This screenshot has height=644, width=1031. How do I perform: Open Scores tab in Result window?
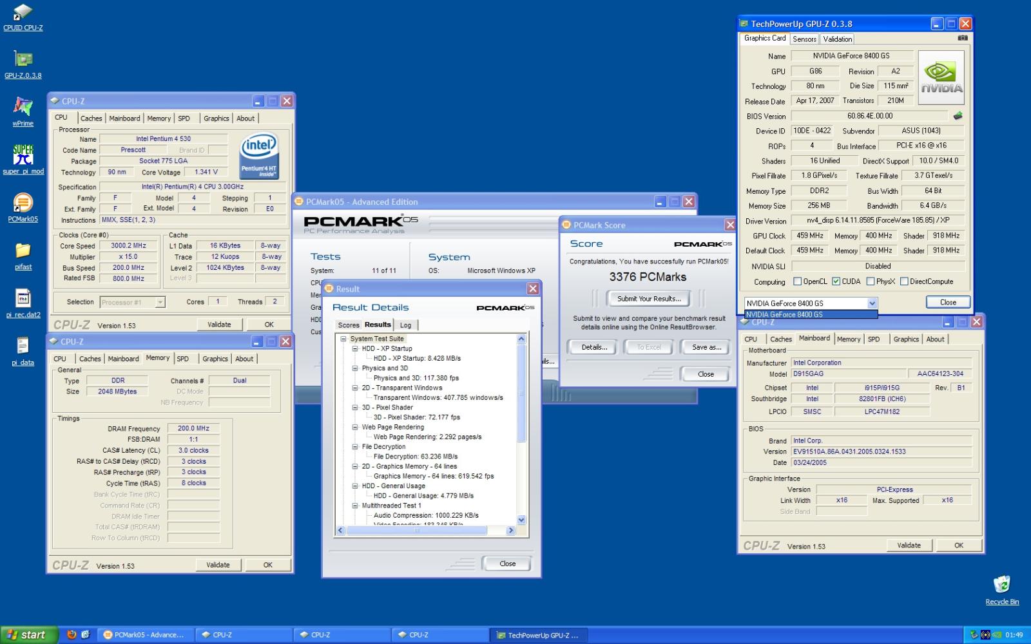(349, 325)
